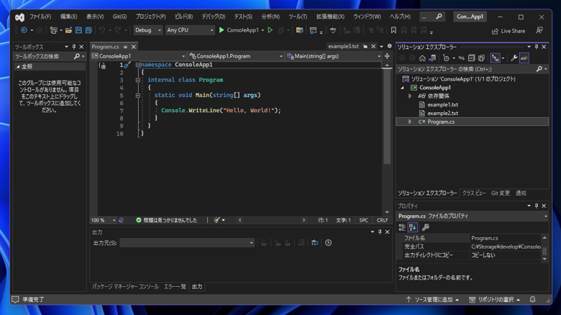Click the Live Share button

(x=508, y=31)
